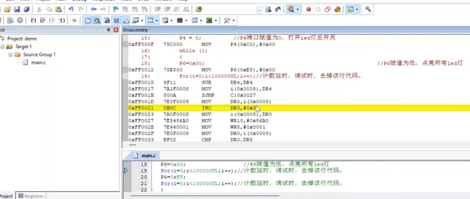Navigate backwards with the blue left arrow

[x=93, y=9]
